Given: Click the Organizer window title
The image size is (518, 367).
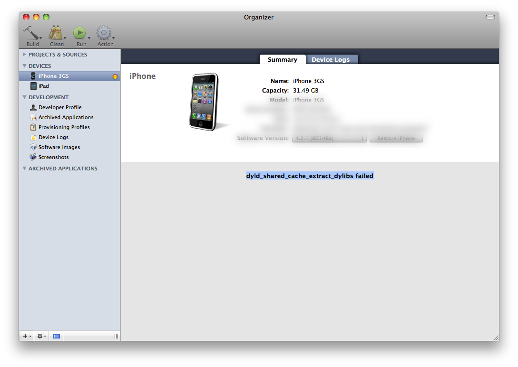Looking at the screenshot, I should [x=259, y=17].
